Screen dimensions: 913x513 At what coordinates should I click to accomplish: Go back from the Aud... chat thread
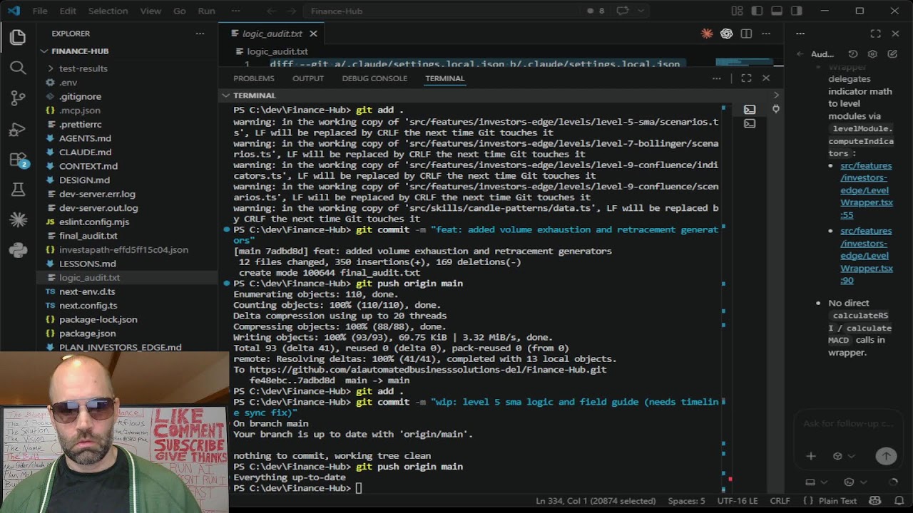(800, 54)
